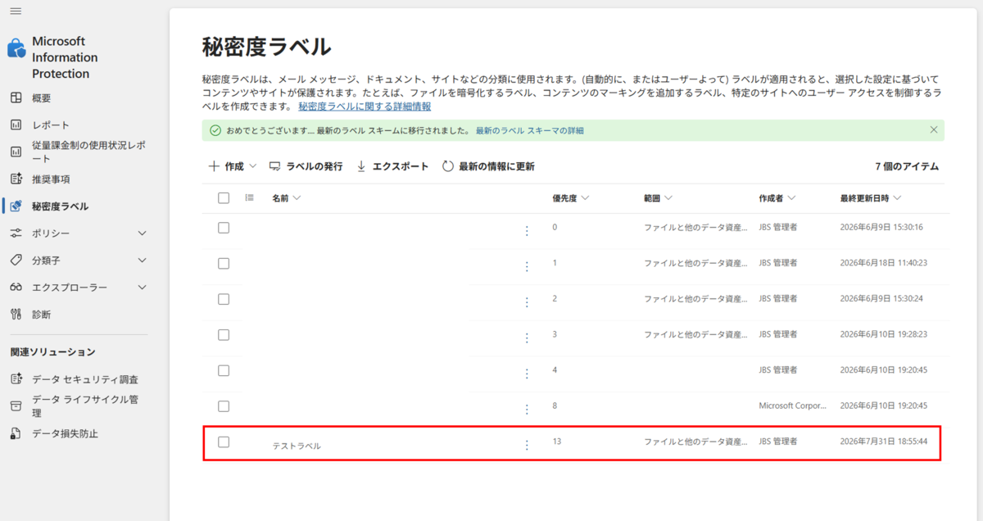Check the box for the priority 4 label
The width and height of the screenshot is (983, 521).
[x=224, y=370]
